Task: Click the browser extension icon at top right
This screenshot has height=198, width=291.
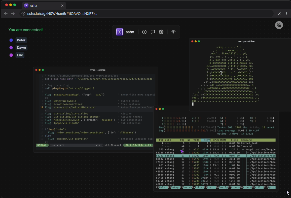Action: point(279,25)
